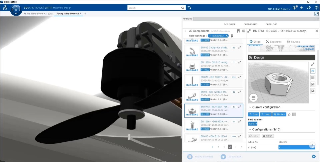This screenshot has height=162, width=320.
Task: Close the BN 5713 detail pane
Action: (x=317, y=31)
